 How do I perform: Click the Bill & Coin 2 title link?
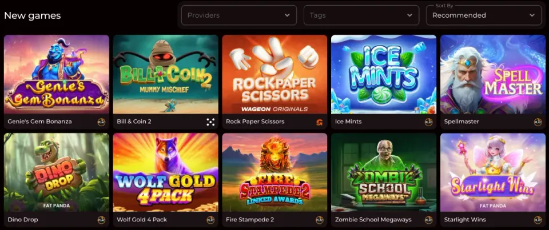point(134,122)
